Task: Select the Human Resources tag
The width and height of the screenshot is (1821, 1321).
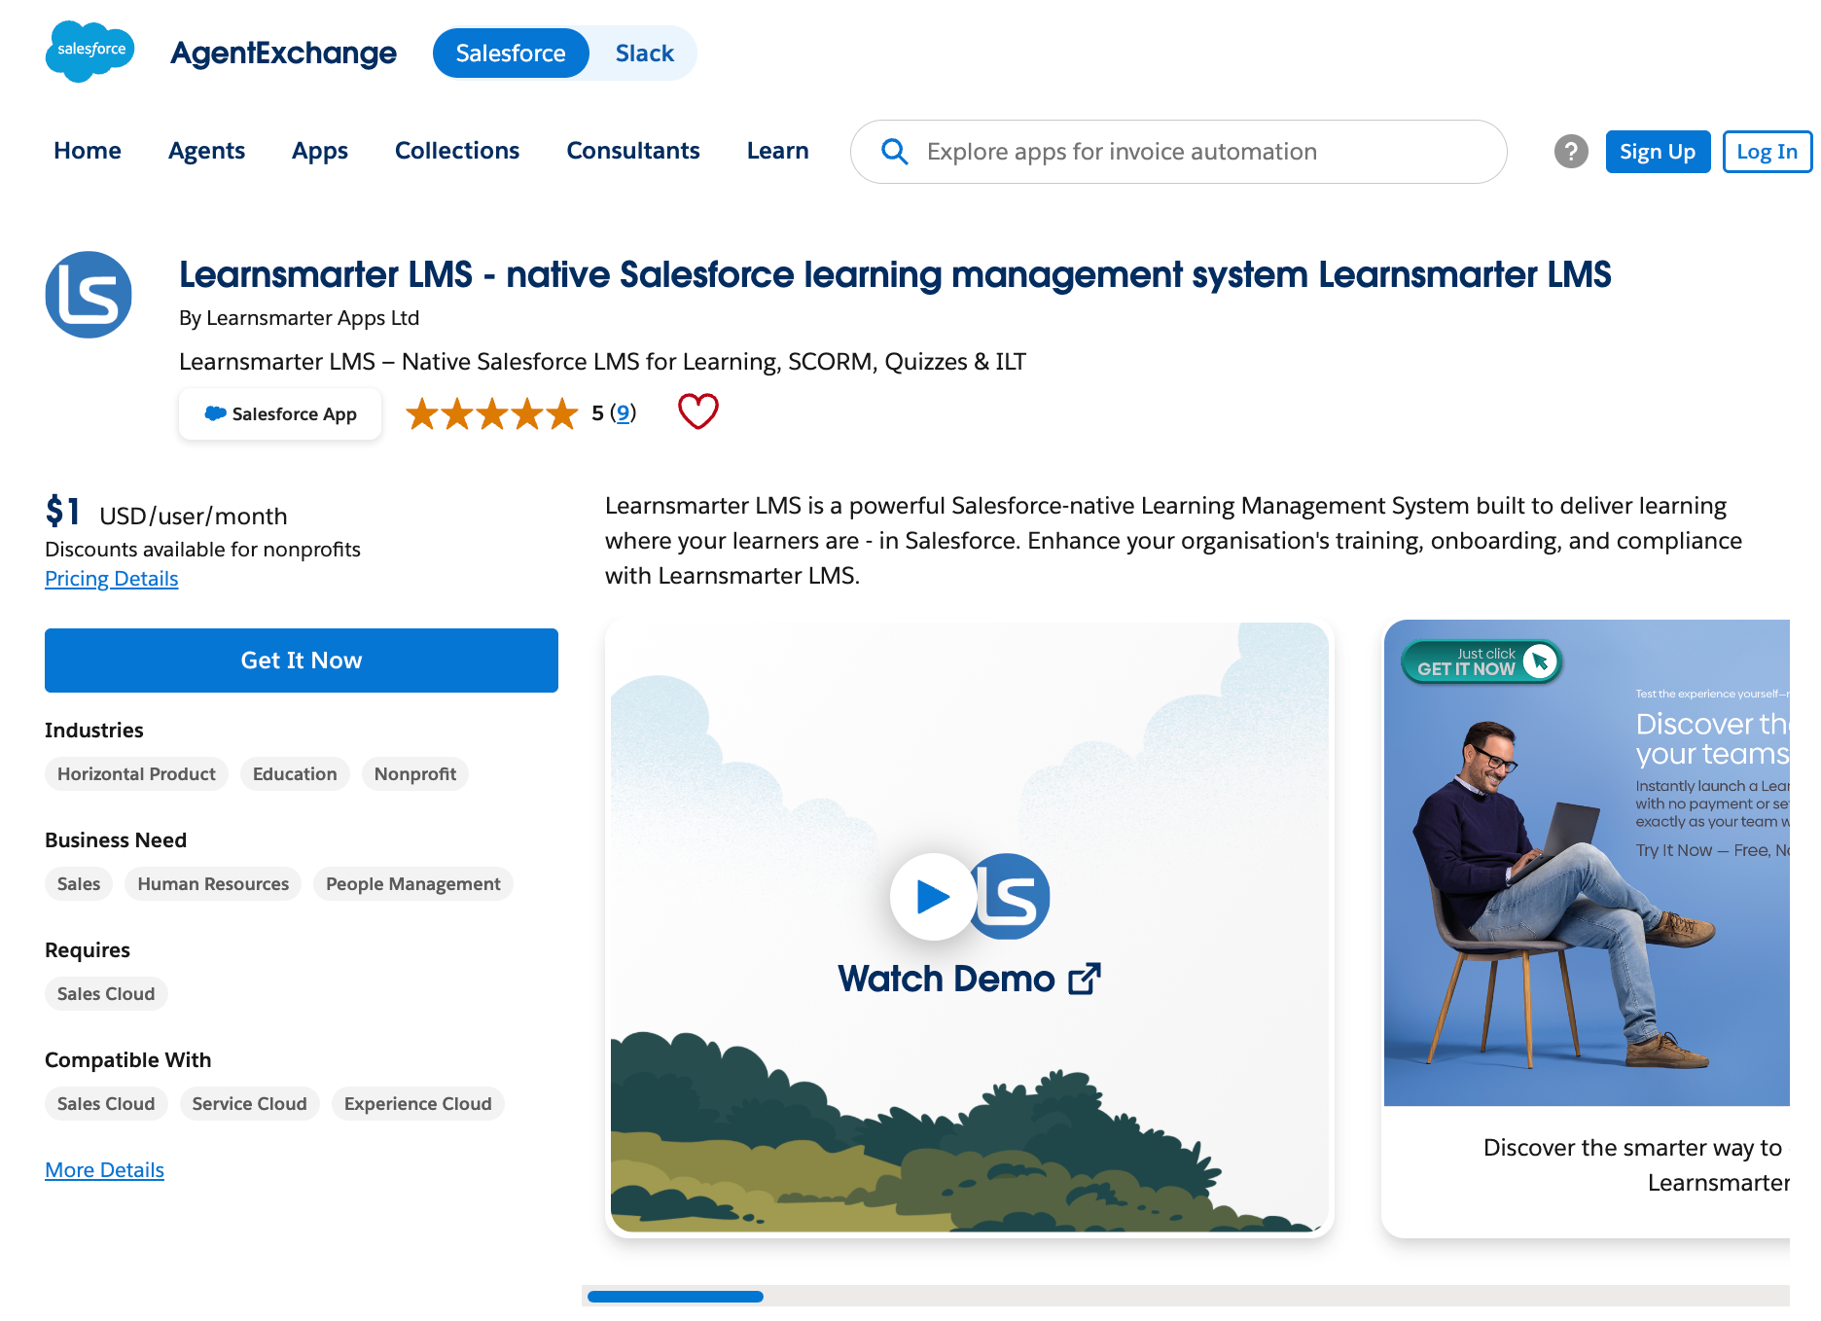Action: point(213,884)
